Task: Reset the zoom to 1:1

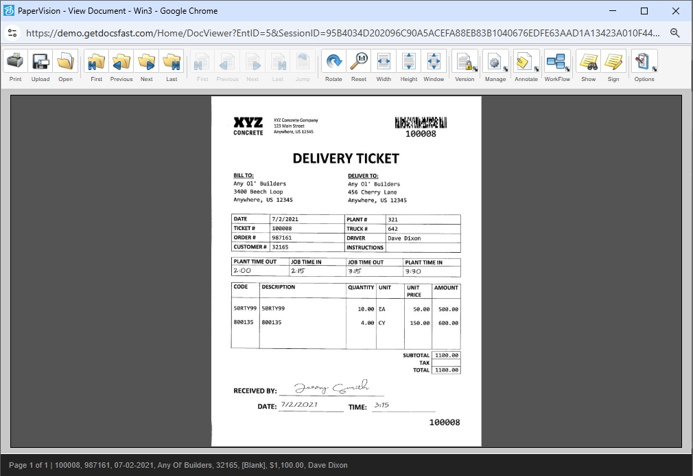Action: click(x=359, y=63)
